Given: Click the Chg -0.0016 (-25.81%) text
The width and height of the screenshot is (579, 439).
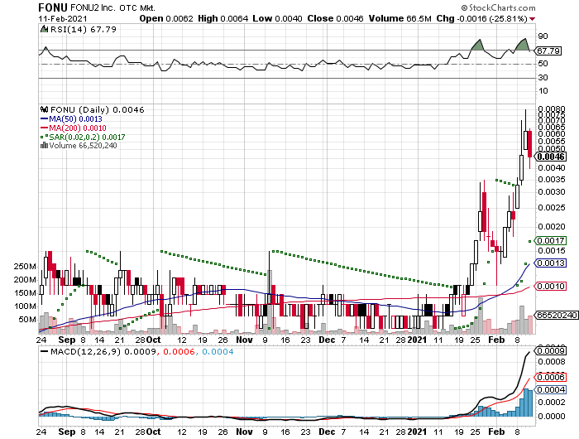Looking at the screenshot, I should coord(481,18).
